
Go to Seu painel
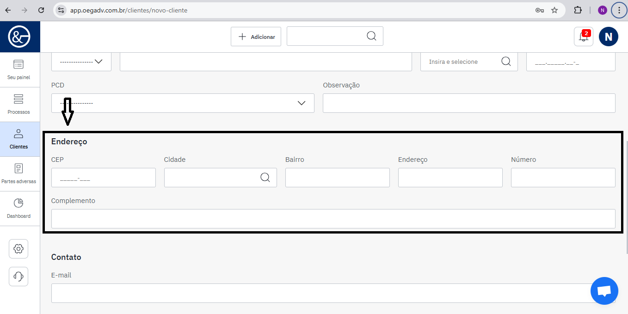[18, 70]
